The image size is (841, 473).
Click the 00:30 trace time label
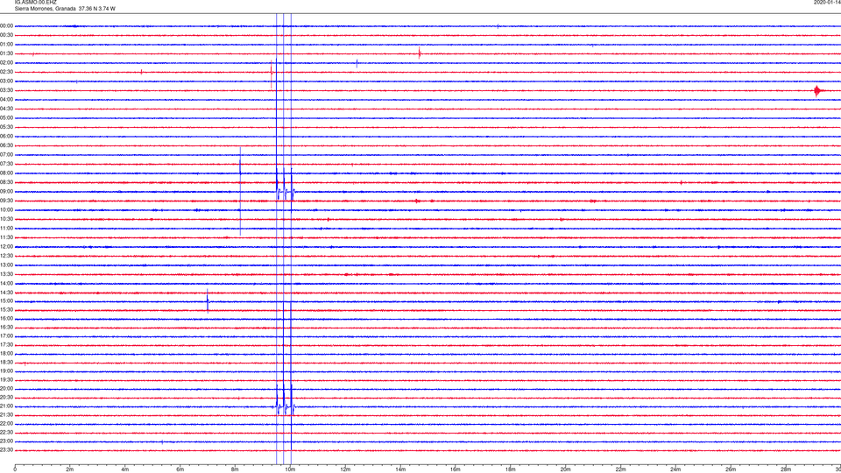(x=7, y=35)
